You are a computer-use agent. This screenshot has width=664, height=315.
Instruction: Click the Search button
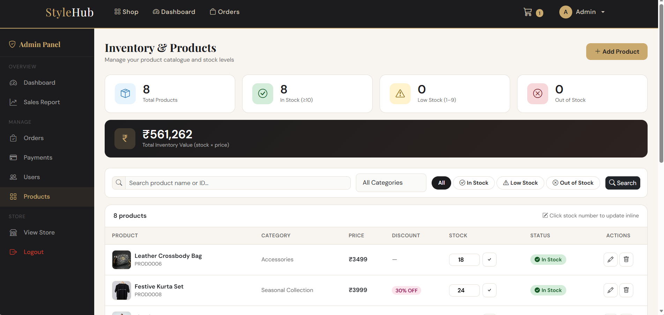click(x=622, y=183)
